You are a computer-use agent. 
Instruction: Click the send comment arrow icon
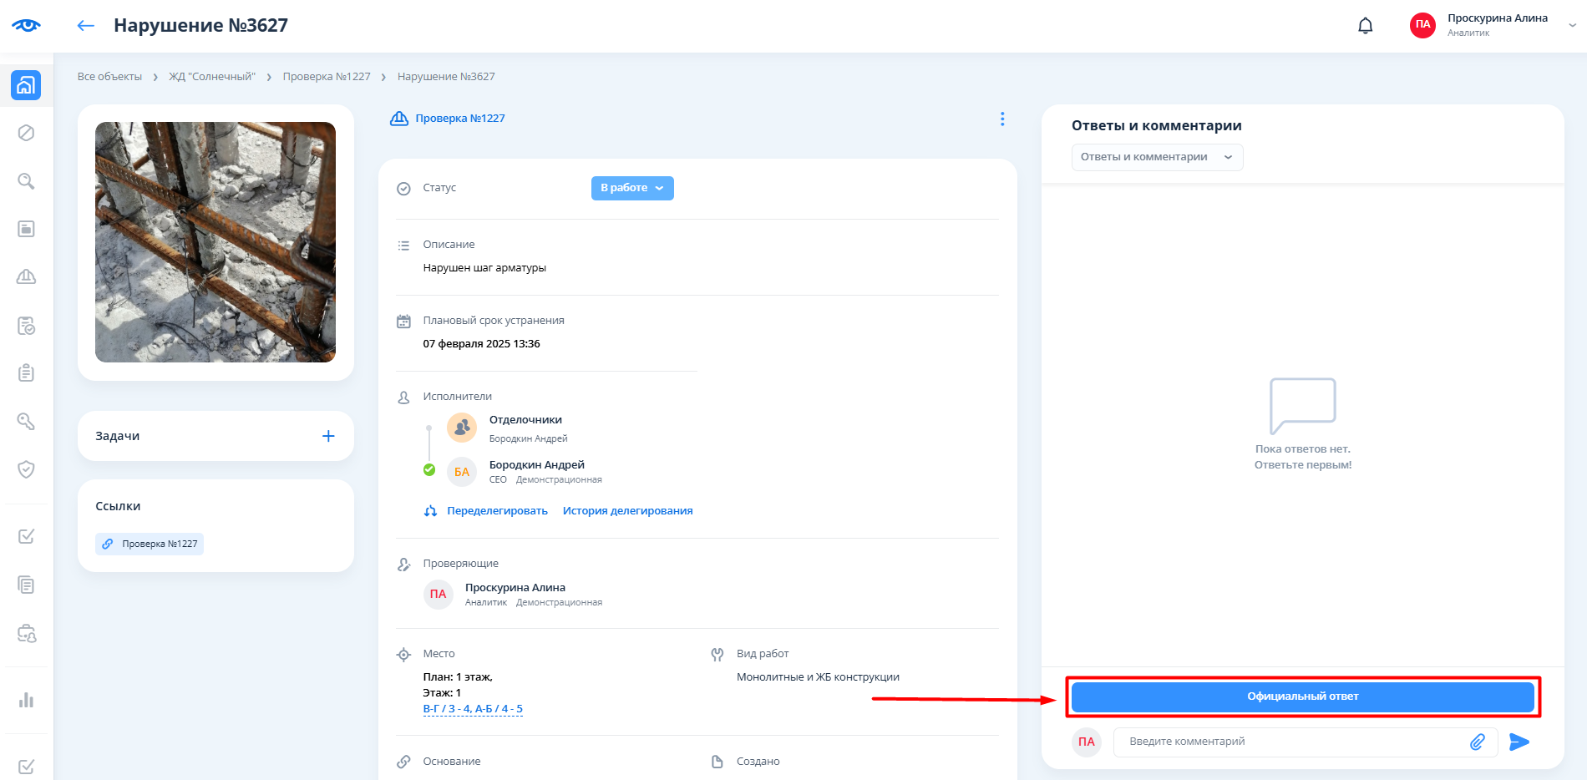(1519, 742)
